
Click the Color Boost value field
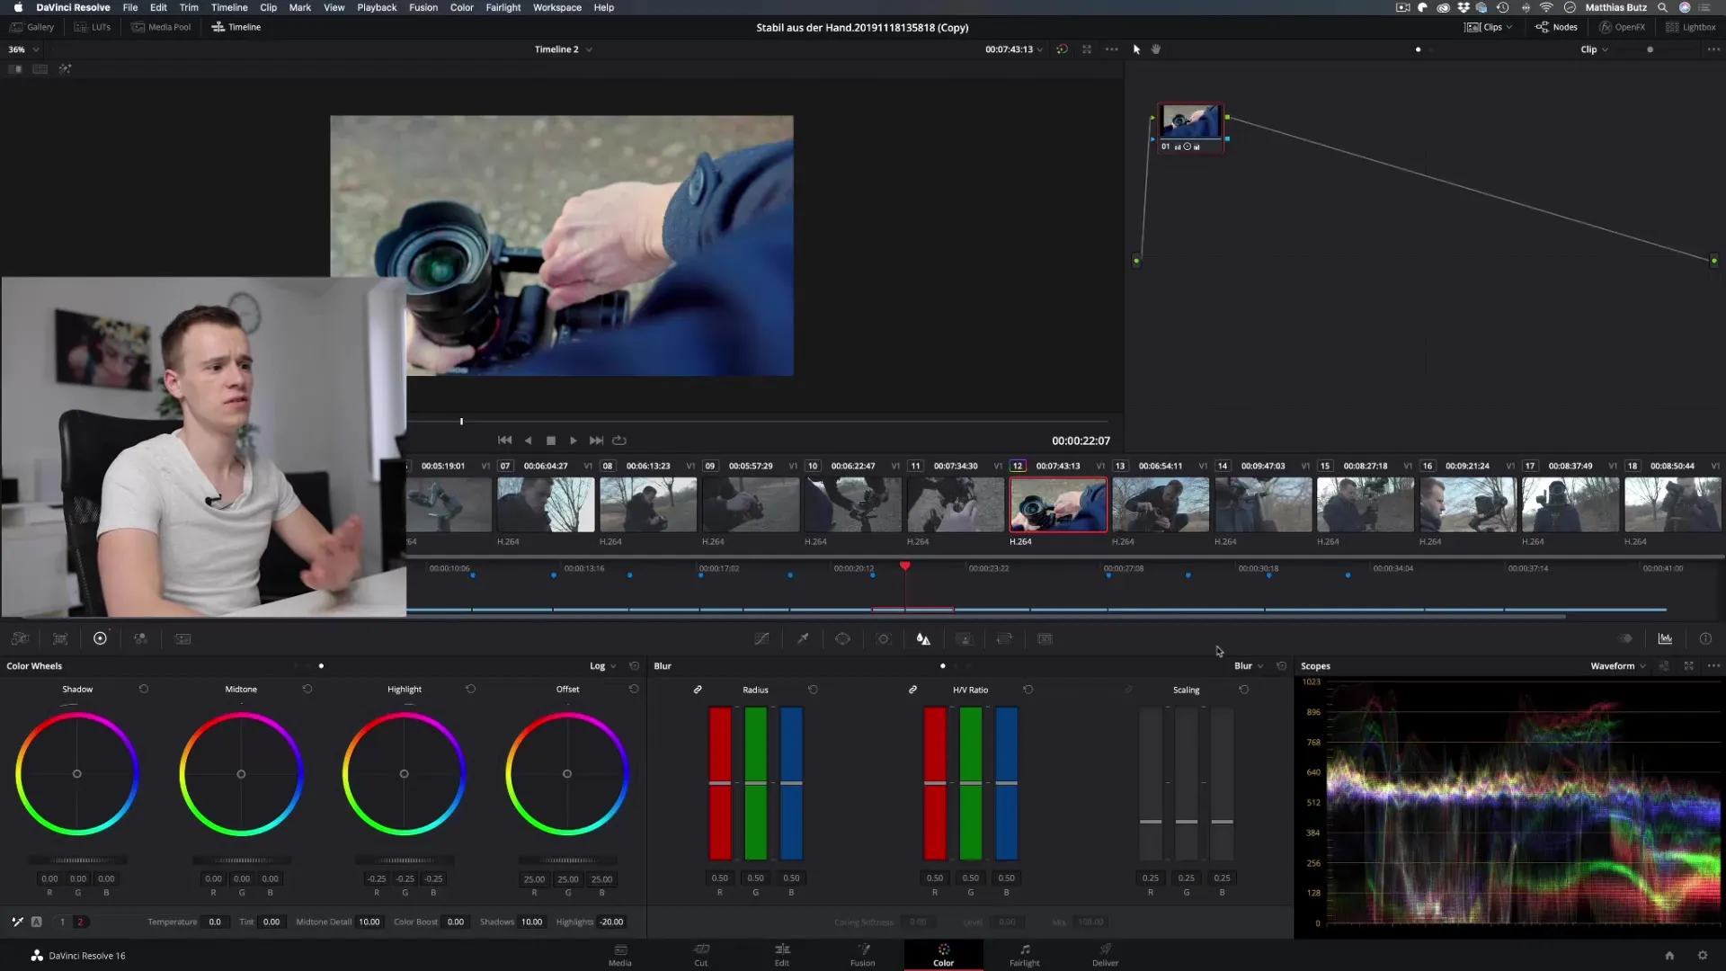[456, 922]
